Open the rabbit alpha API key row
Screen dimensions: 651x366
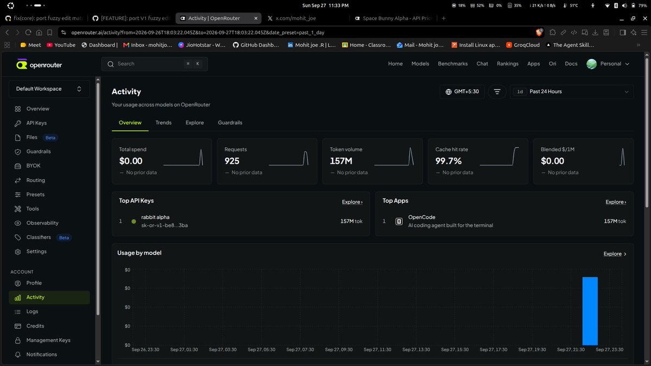(x=241, y=221)
